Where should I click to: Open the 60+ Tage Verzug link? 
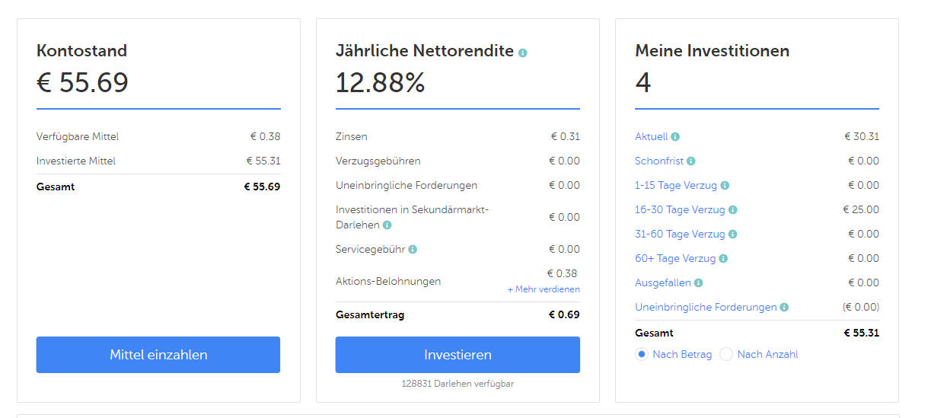[675, 259]
